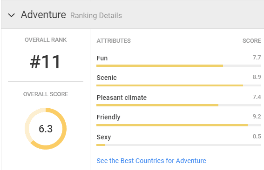Click the ATTRIBUTES column header

(114, 41)
